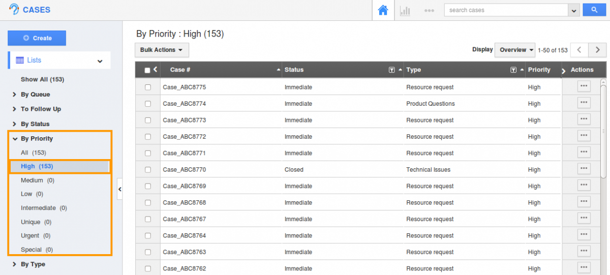Go to next page of cases
Viewport: 610px width, 275px height.
[597, 50]
